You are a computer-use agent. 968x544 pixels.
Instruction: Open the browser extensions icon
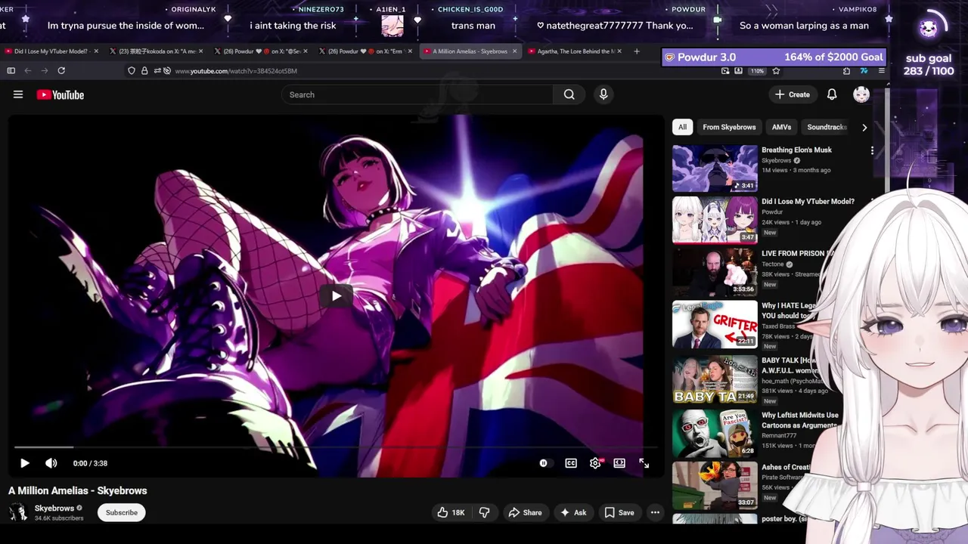[x=846, y=70]
